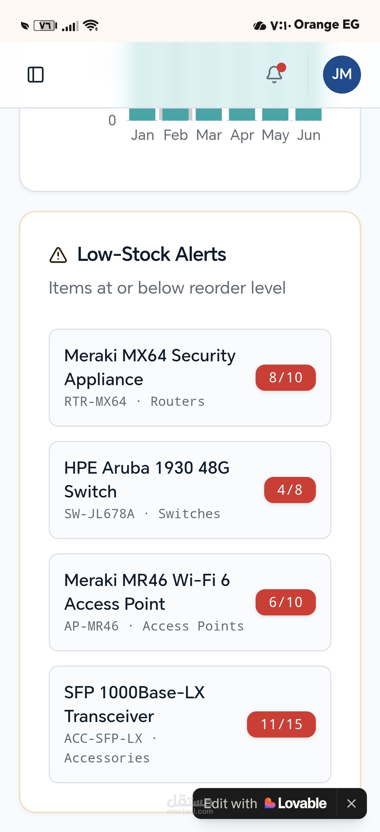Viewport: 380px width, 832px height.
Task: Select SFP 1000Base-LX Transceiver item
Action: [x=190, y=724]
